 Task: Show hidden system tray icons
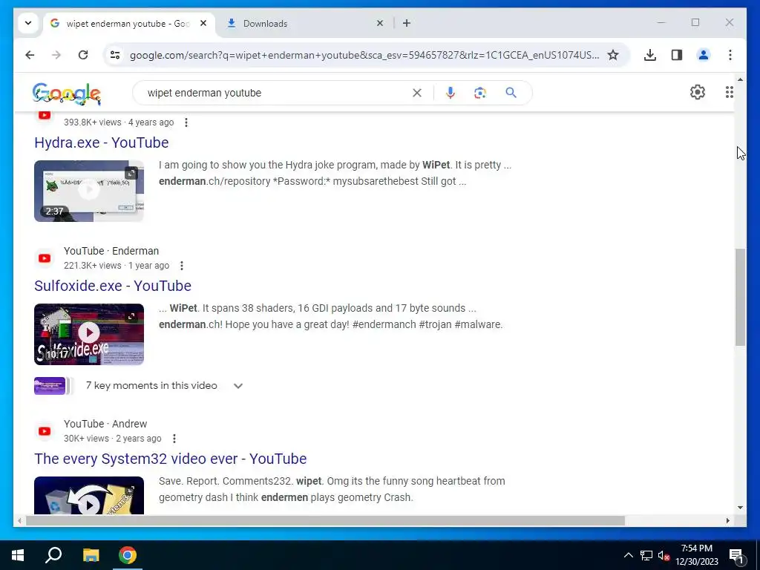(628, 555)
